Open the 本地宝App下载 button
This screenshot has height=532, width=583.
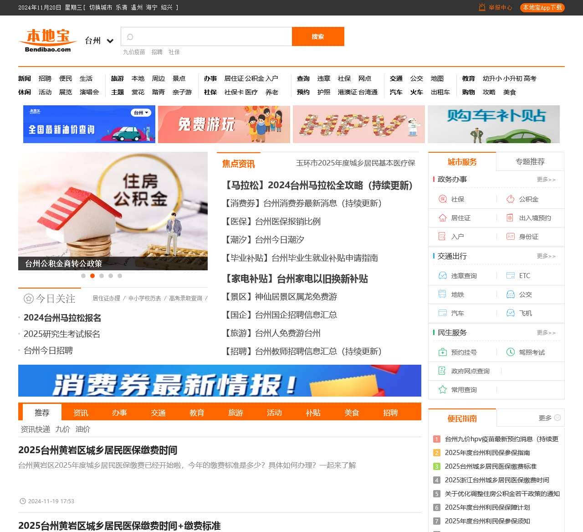(x=542, y=7)
